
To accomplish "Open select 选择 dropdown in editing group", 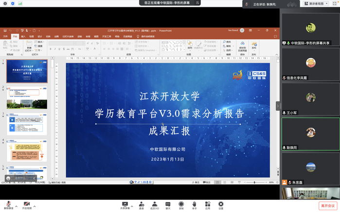I will [x=228, y=50].
